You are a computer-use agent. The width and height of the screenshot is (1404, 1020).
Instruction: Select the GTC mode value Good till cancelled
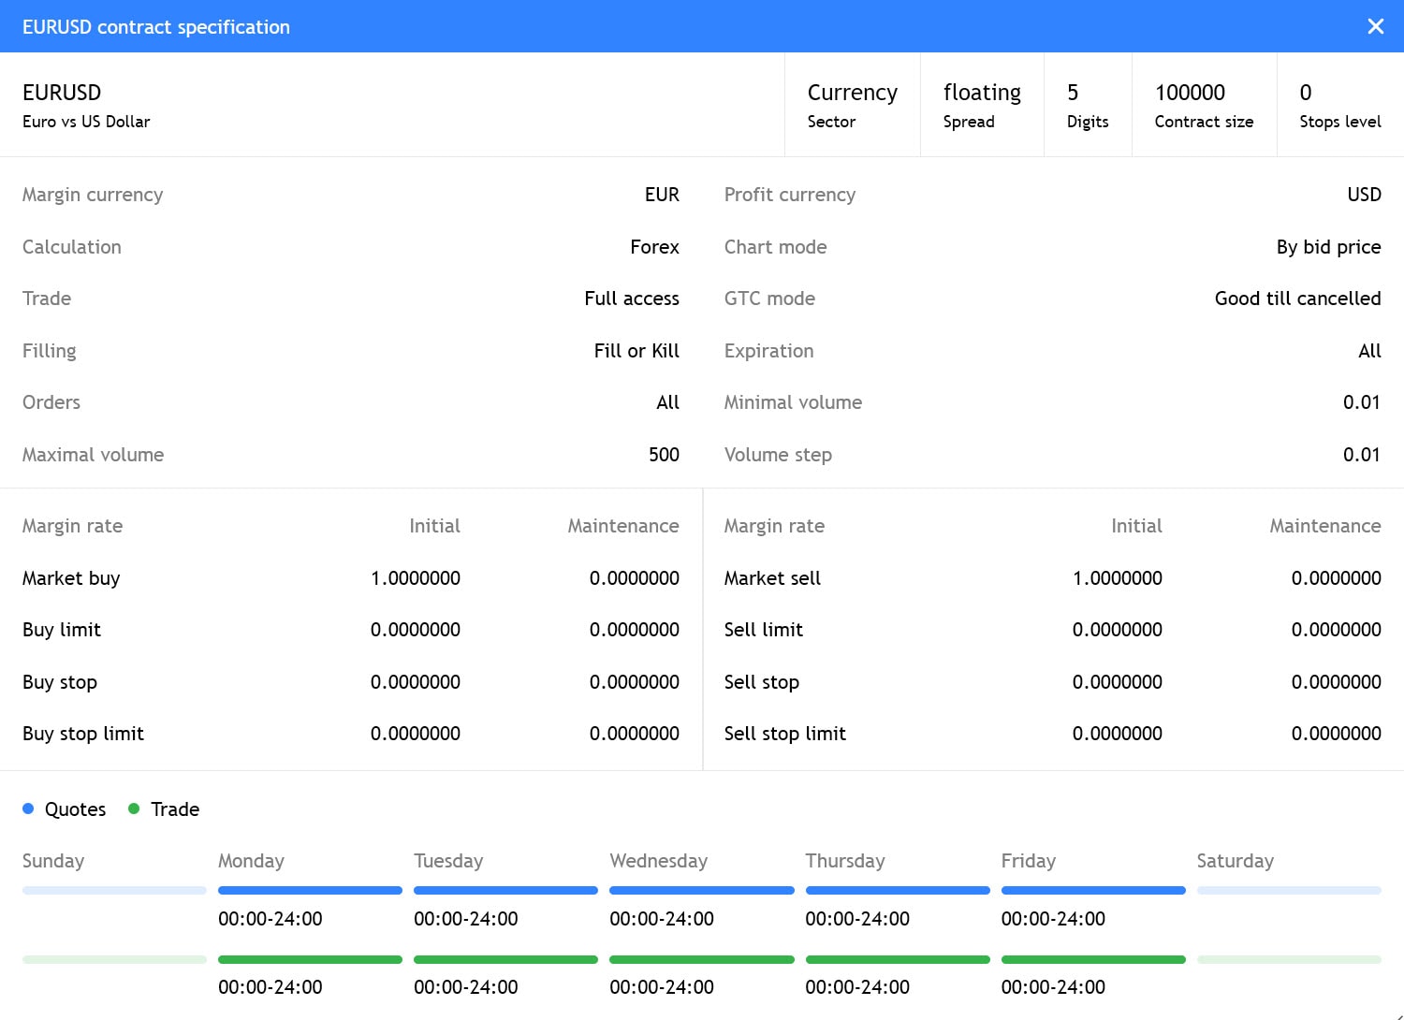[x=1297, y=298]
